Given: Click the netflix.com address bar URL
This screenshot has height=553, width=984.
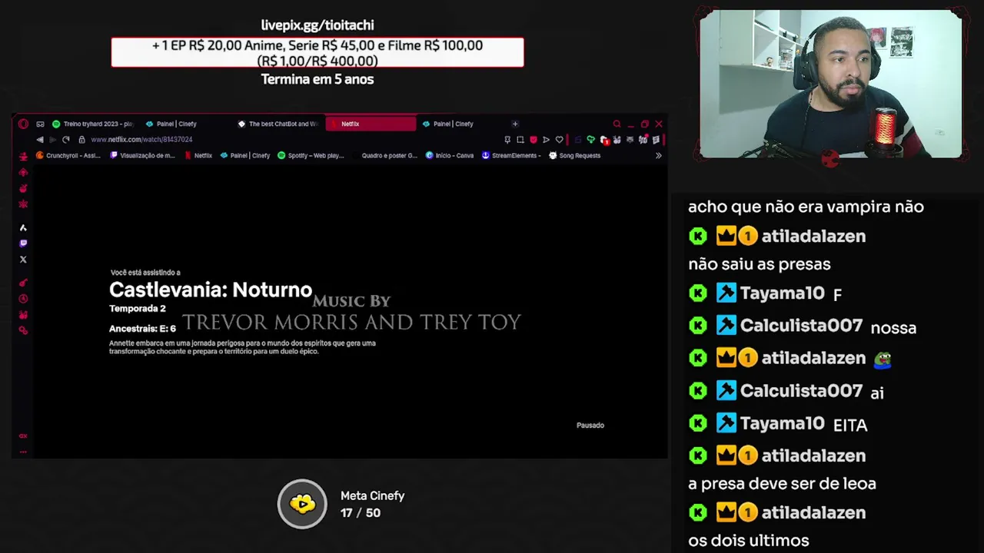Looking at the screenshot, I should point(141,140).
